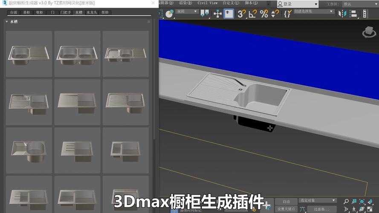Select sink thumbnail with two bowls and drainboard
Viewport: 379px width, 213px height.
(x=126, y=54)
